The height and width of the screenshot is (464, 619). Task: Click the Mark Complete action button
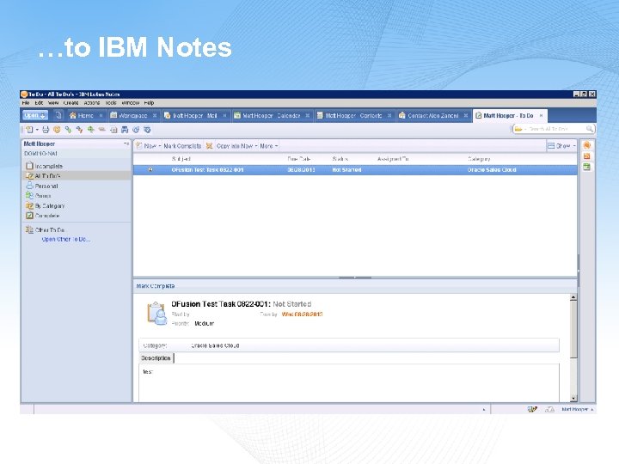coord(182,146)
